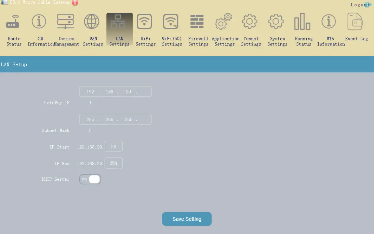Click the 'GateWay IP' label

pyautogui.click(x=57, y=103)
